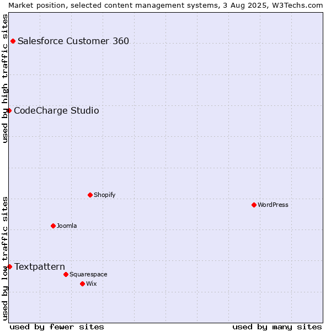
Task: Click the CodeCharge Studio red data point
Action: 9,111
